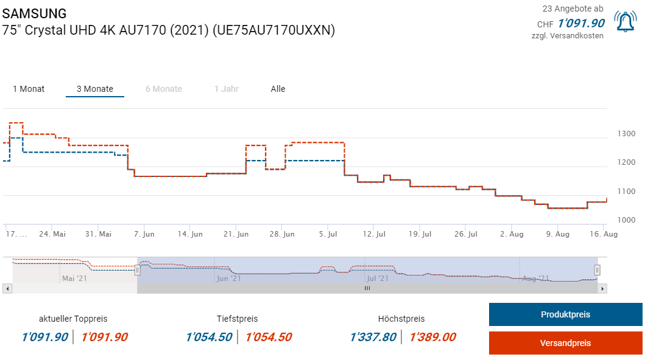Click the left range navigator handle

click(x=137, y=269)
